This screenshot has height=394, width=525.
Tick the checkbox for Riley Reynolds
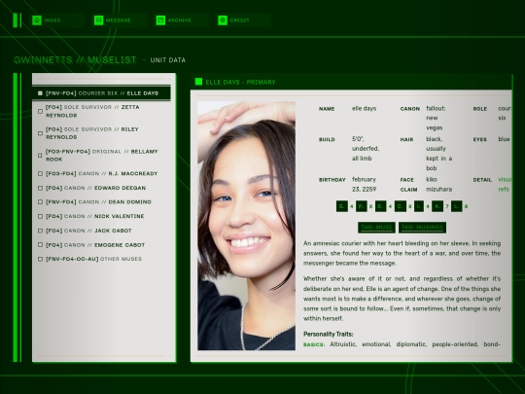(x=40, y=133)
